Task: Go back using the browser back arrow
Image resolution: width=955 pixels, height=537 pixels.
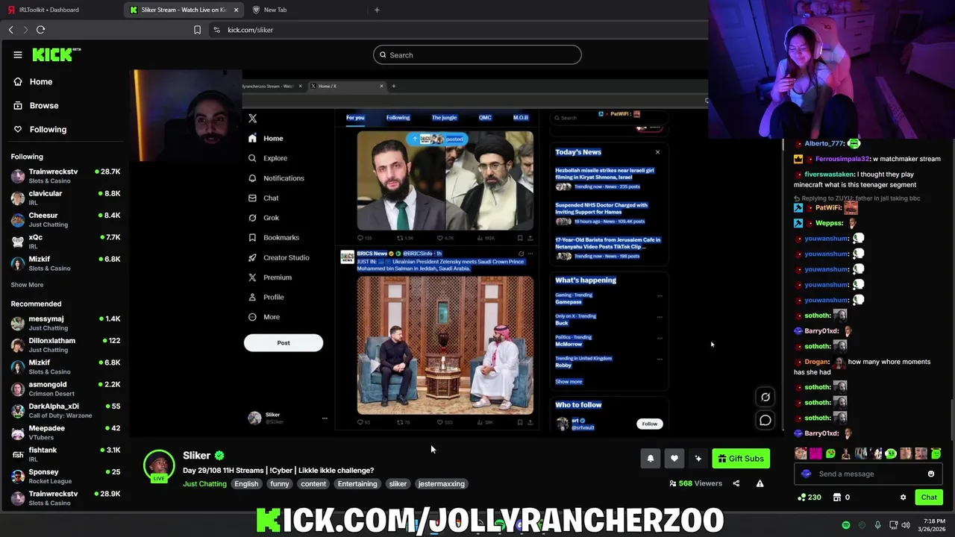Action: pyautogui.click(x=11, y=30)
